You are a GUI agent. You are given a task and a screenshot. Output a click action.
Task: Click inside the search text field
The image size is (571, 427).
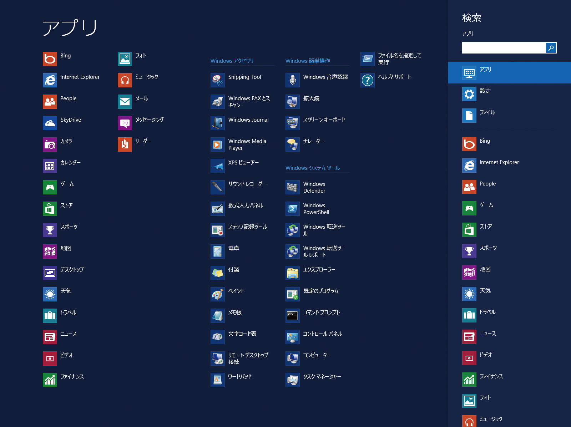coord(504,48)
